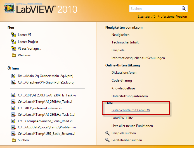Image resolution: width=194 pixels, height=148 pixels.
Task: Click the search magnifier in the Suchen box
Action: click(x=184, y=9)
